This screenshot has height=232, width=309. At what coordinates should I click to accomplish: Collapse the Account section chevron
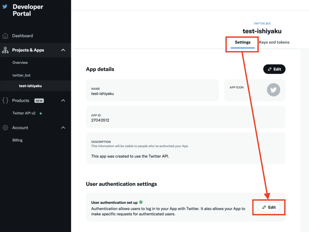click(63, 128)
